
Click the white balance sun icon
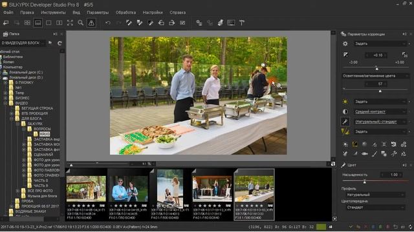pyautogui.click(x=345, y=102)
